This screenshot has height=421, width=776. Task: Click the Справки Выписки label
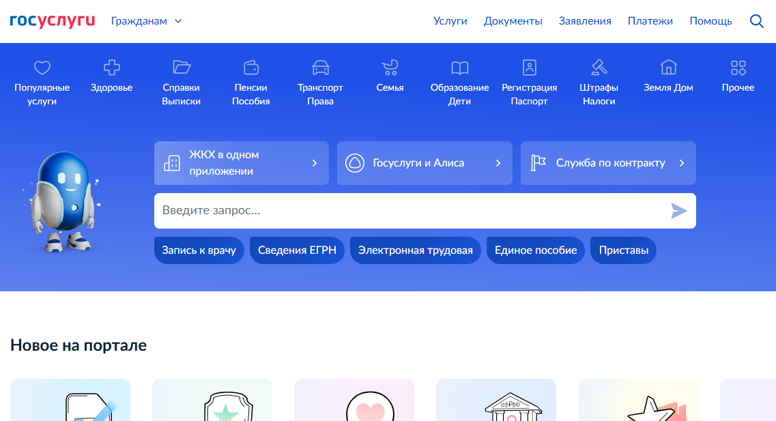[x=181, y=94]
